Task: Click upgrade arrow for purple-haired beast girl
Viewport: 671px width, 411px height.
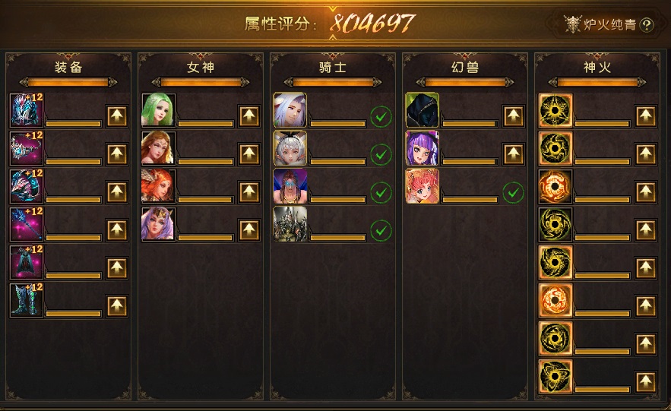Action: 514,154
